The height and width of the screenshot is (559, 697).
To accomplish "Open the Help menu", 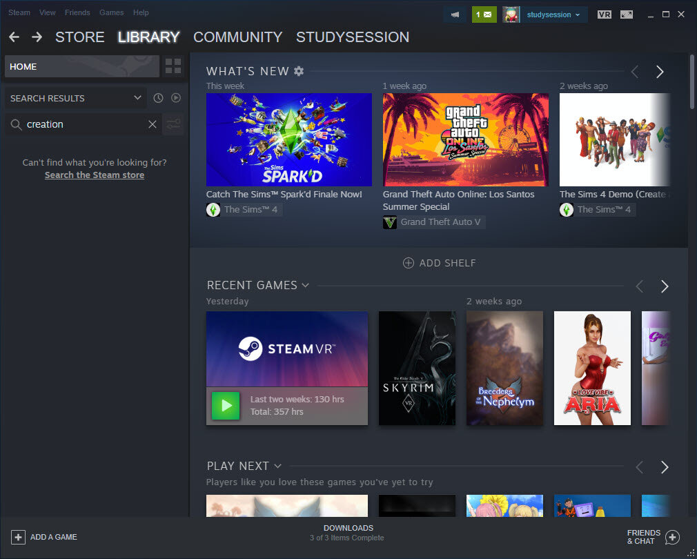I will pyautogui.click(x=141, y=12).
